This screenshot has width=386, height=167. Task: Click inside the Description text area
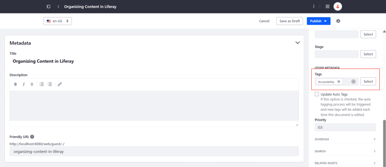tap(154, 106)
